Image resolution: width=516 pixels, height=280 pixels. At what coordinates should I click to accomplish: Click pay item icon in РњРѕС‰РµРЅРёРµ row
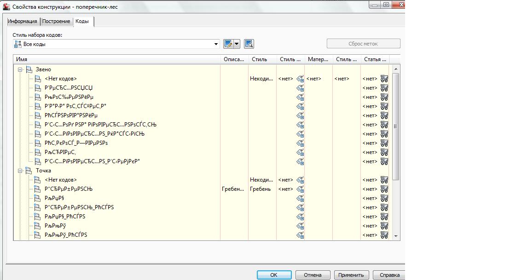(384, 97)
